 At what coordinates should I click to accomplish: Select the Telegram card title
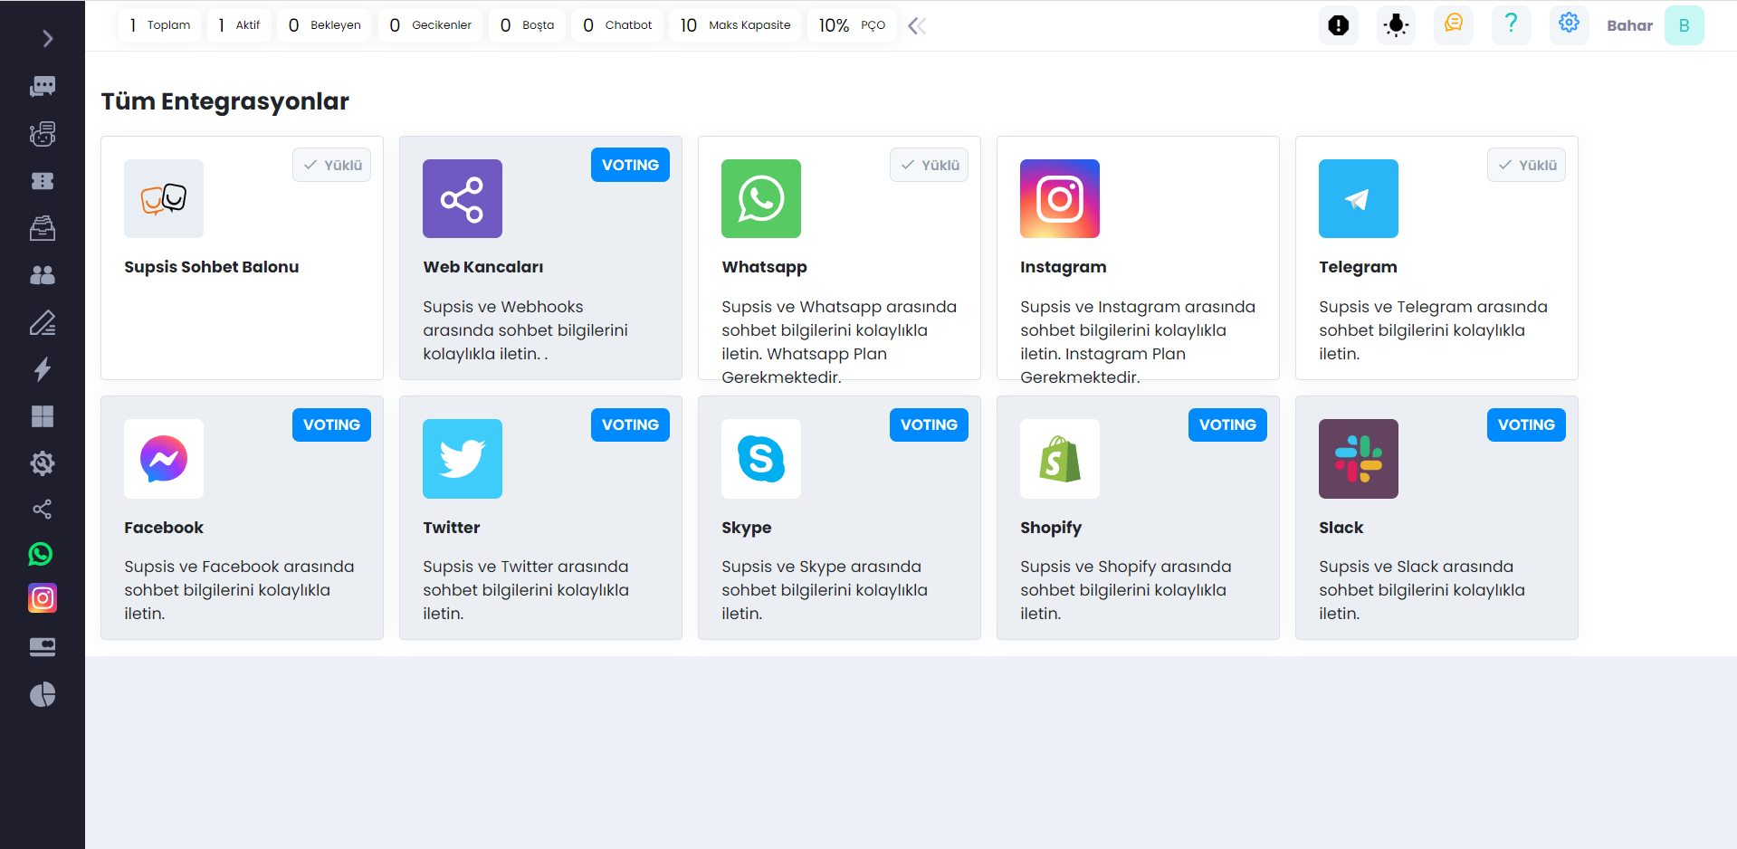point(1358,267)
